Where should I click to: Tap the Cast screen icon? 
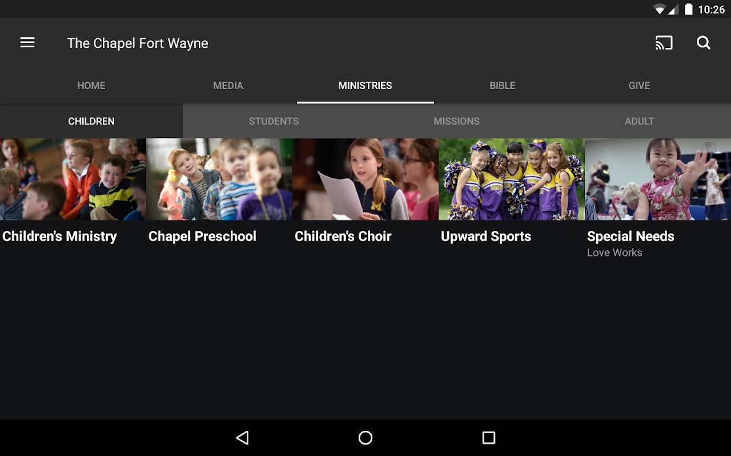point(664,43)
